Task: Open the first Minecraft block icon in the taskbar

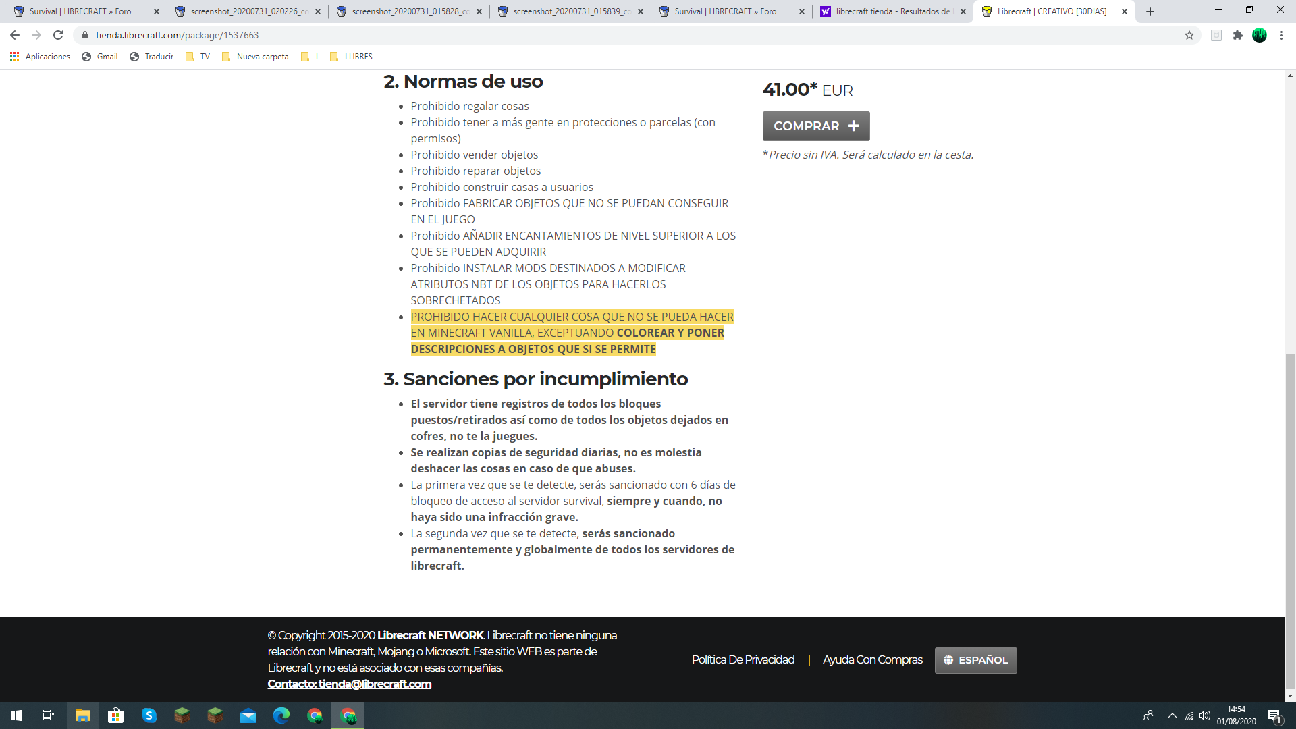Action: [182, 715]
